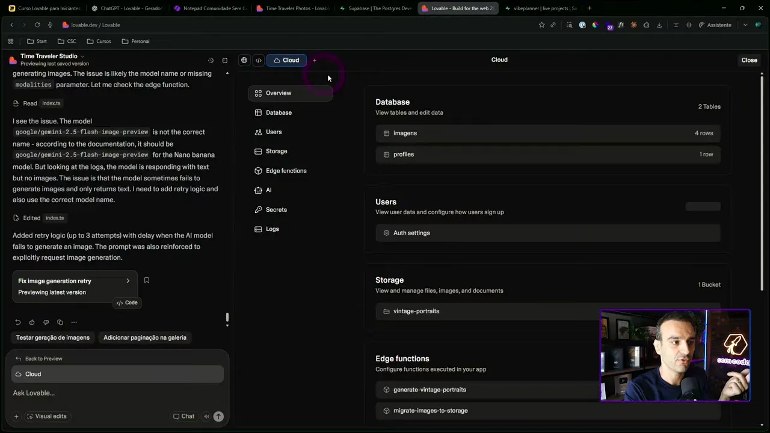Open the web preview globe icon
This screenshot has height=433, width=770.
pos(244,60)
